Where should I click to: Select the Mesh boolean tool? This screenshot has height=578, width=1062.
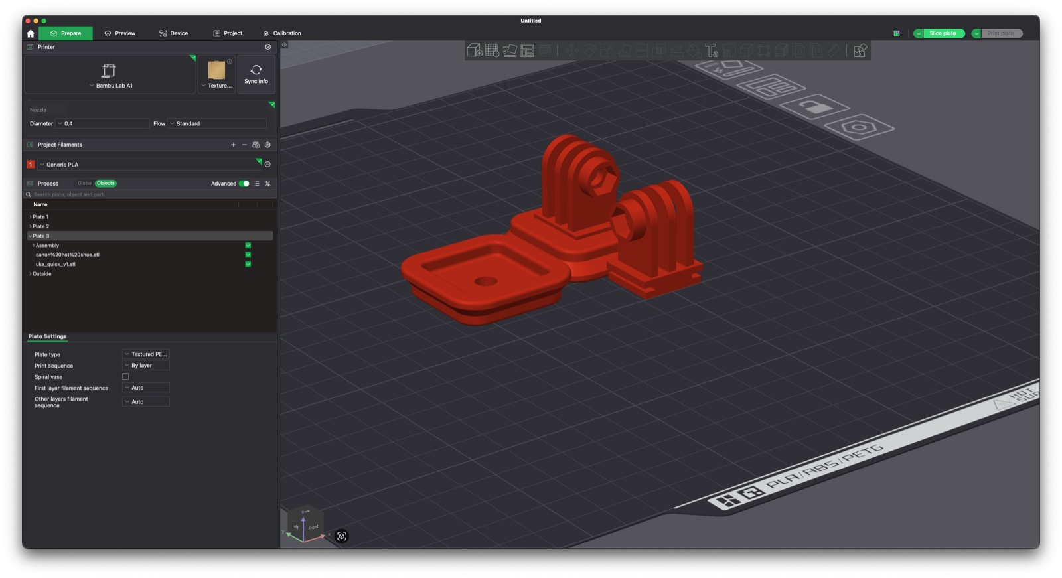[x=659, y=50]
